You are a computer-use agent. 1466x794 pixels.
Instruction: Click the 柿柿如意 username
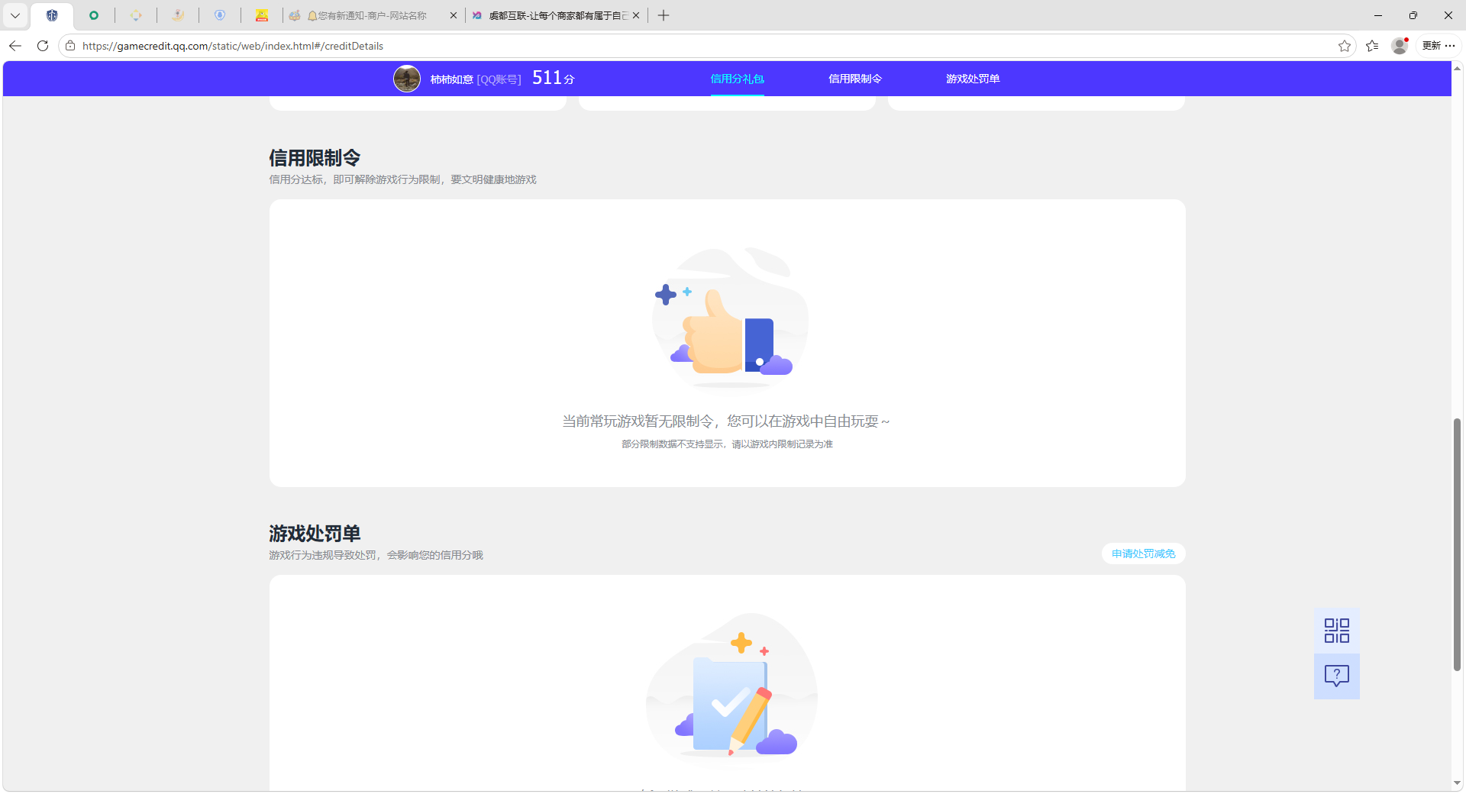click(x=452, y=79)
